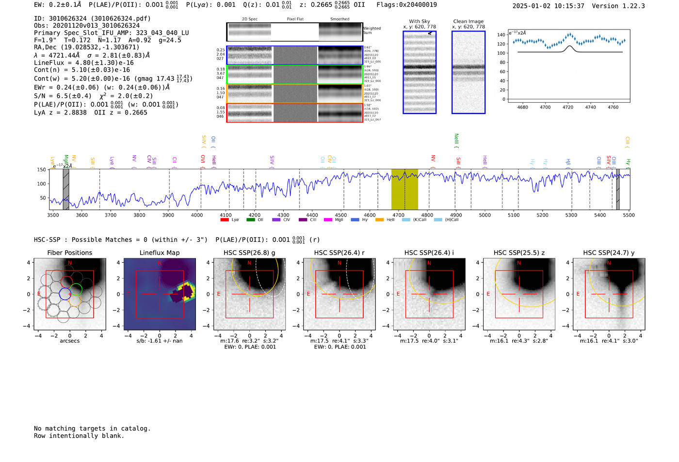Viewport: 679px width, 462px height.
Task: Open the HSC SSP(26.8) g cutout
Action: 249,294
